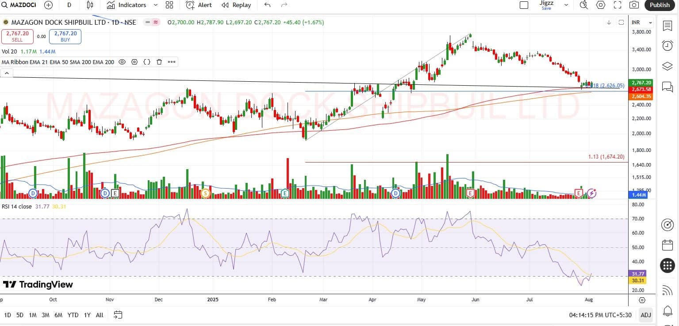Collapse the indicator legend with the chevron arrow
Viewport: 679px width, 326px height.
(x=7, y=73)
